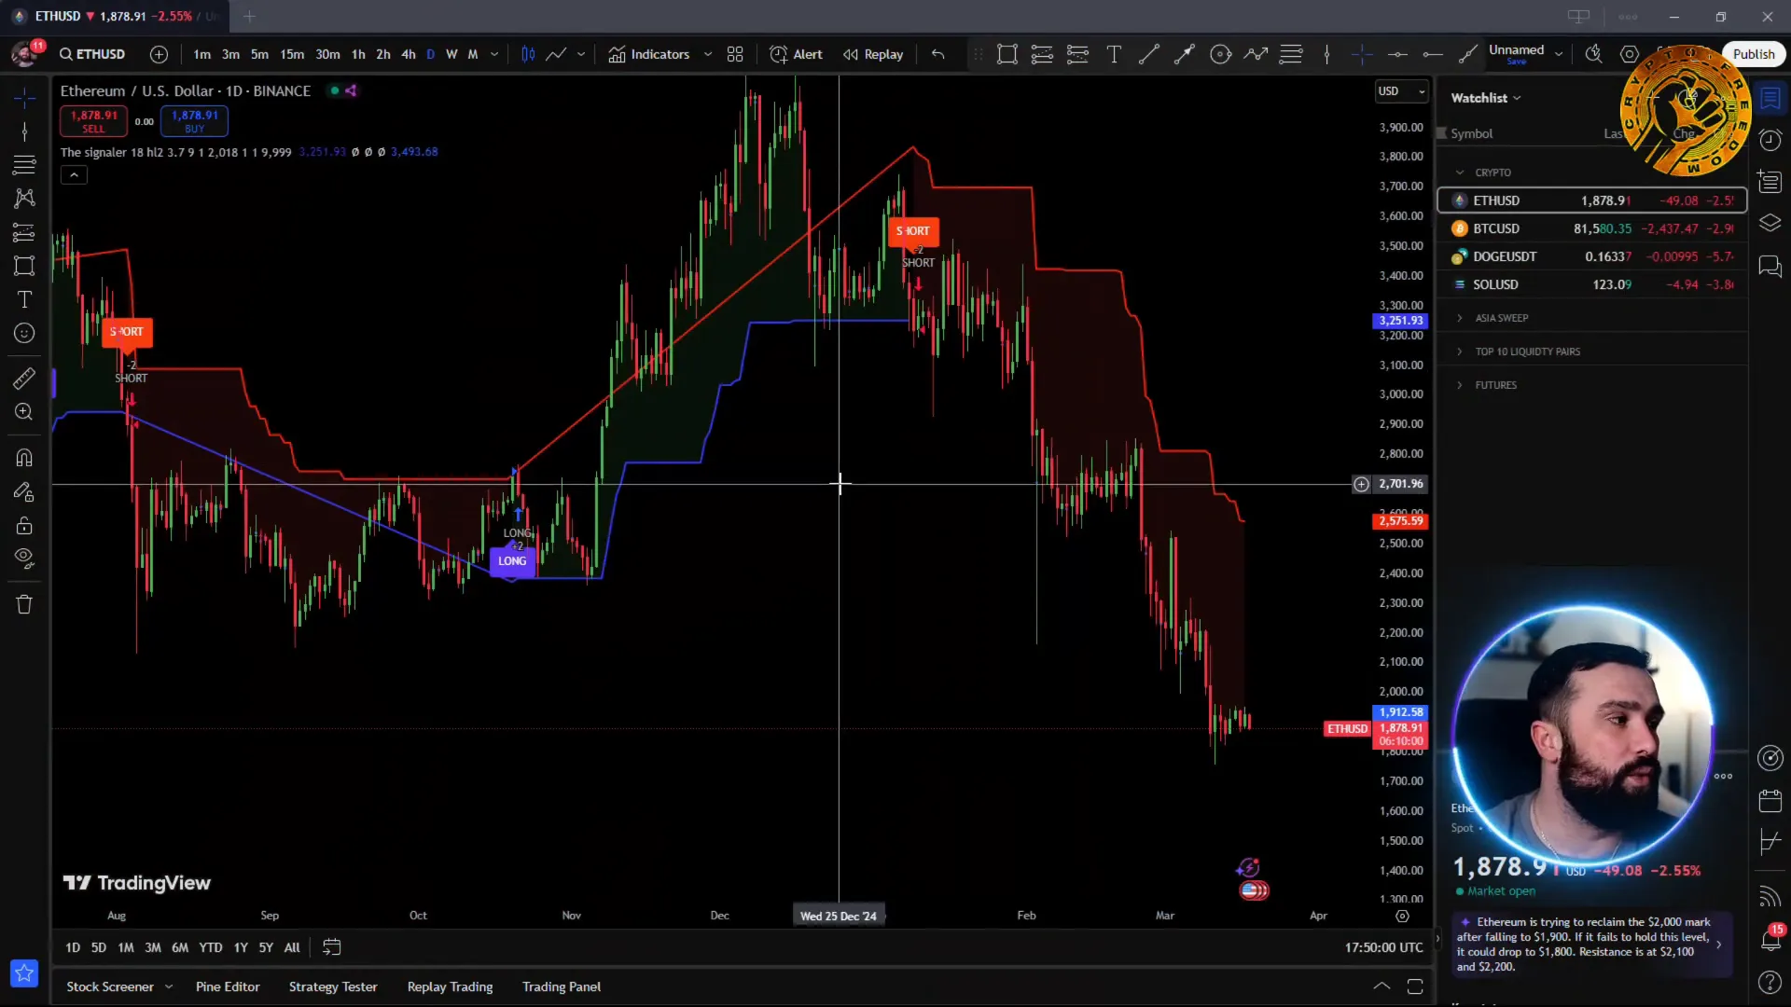Hide all drawings with eye icon
The image size is (1791, 1007).
point(24,559)
